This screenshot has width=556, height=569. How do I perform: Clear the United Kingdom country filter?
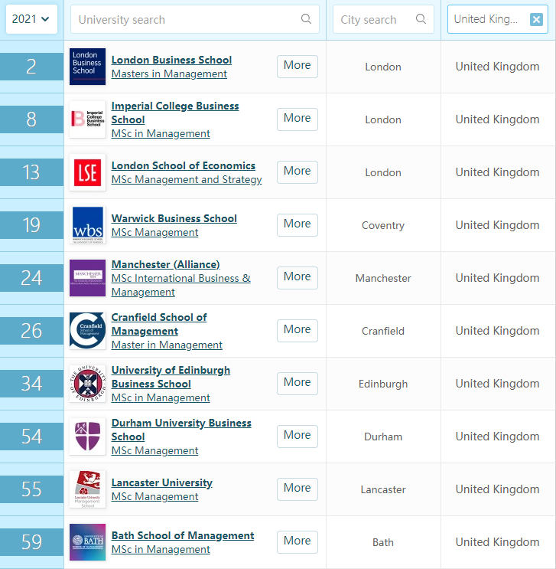point(536,19)
